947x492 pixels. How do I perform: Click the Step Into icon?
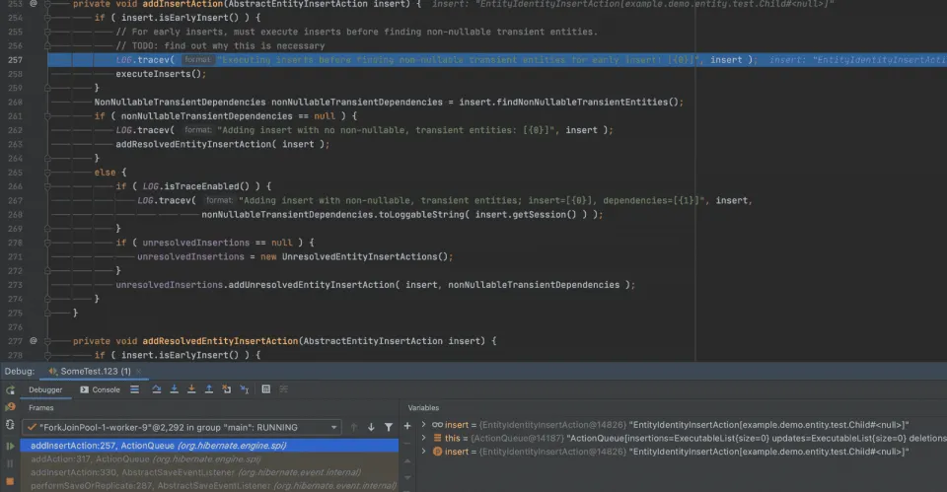[x=174, y=389]
